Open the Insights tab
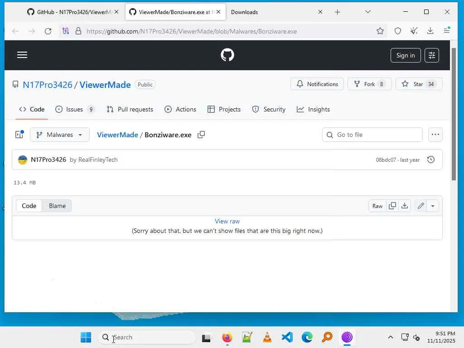 (x=313, y=110)
